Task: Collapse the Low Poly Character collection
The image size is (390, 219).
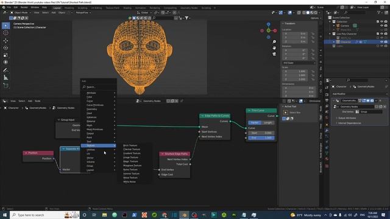Action: [x=330, y=34]
